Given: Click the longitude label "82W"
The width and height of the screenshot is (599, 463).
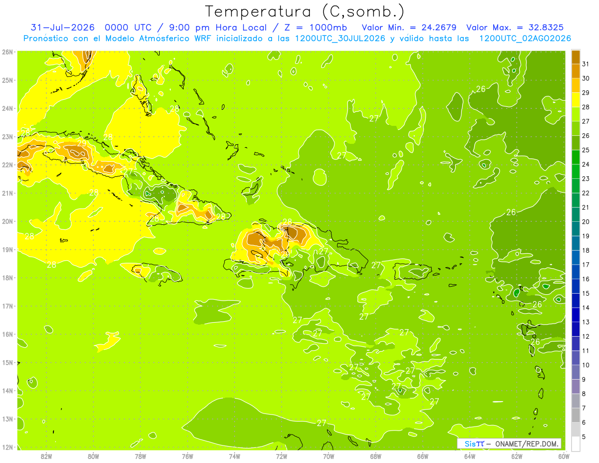Looking at the screenshot, I should pos(46,456).
